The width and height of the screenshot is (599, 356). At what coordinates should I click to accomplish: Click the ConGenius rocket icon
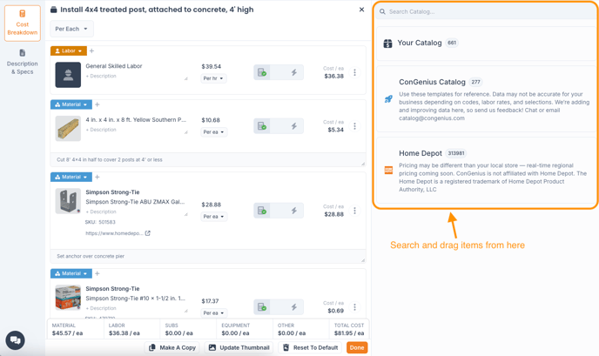click(388, 99)
